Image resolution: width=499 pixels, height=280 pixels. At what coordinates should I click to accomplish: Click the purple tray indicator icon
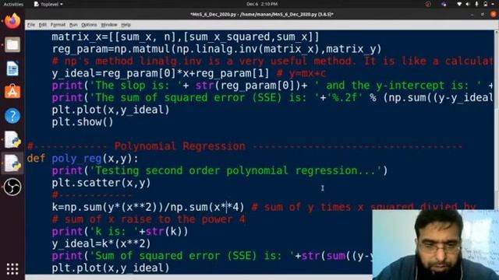444,4
